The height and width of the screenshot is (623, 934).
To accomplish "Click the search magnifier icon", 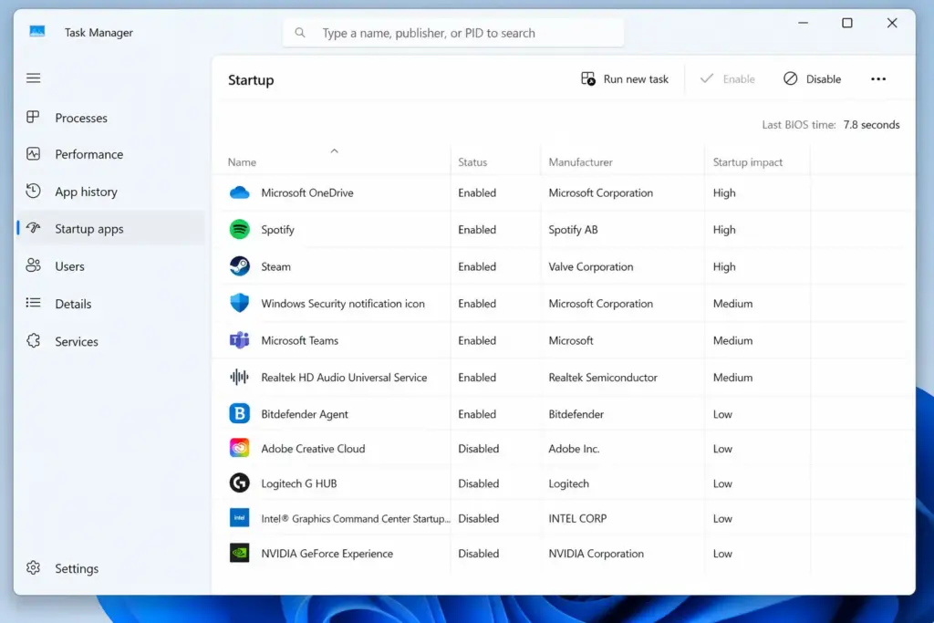I will pos(300,33).
